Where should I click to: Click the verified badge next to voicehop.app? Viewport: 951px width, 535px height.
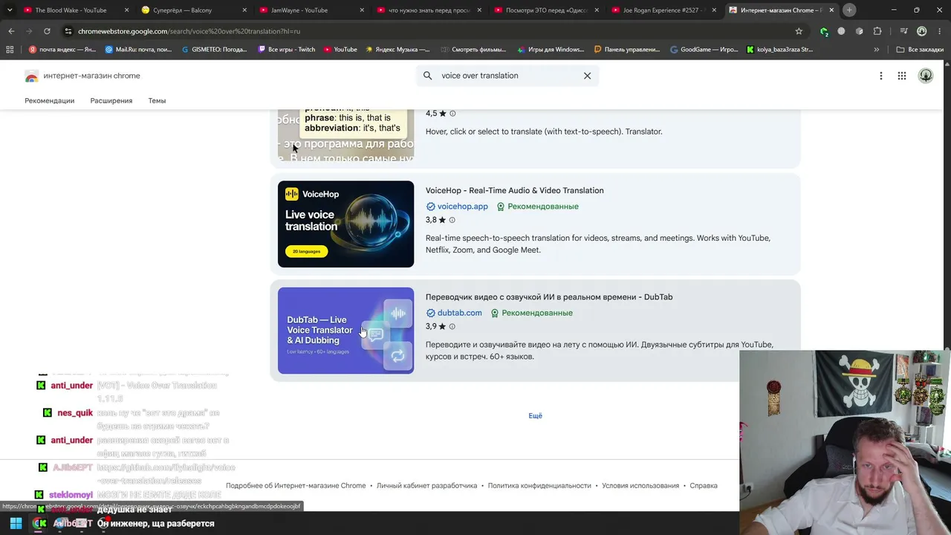(430, 207)
